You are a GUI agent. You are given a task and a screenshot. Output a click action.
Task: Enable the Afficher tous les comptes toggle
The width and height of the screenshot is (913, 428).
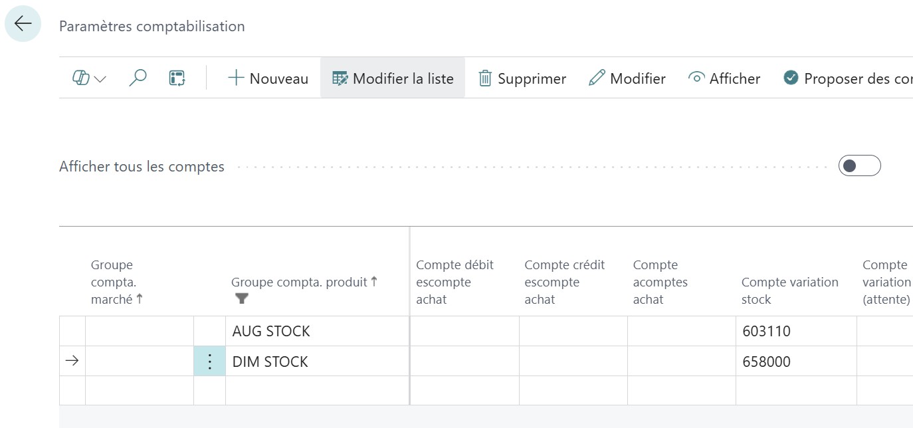point(859,165)
